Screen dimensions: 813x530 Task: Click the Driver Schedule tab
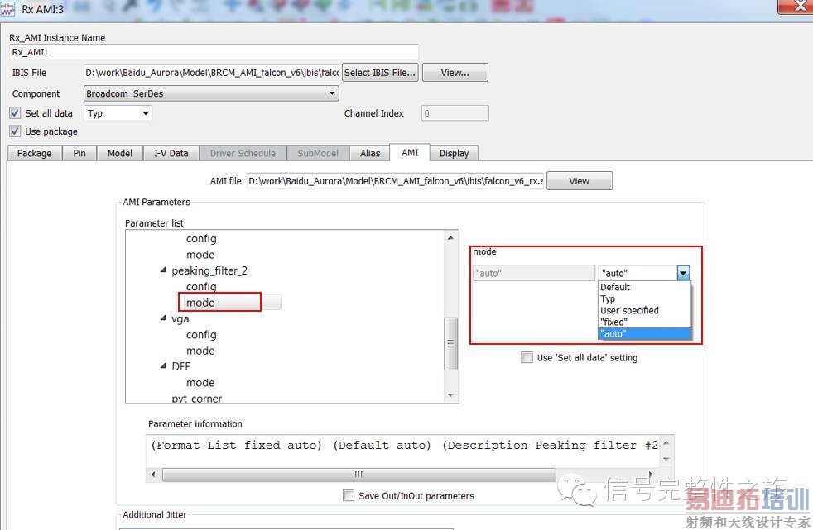(x=243, y=153)
